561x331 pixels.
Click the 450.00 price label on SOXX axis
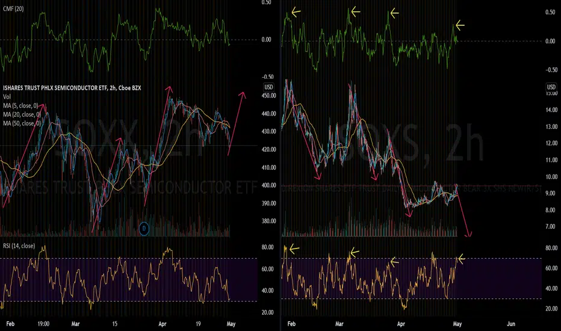(x=268, y=96)
